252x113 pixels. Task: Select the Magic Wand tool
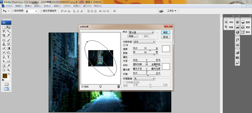click(9, 31)
